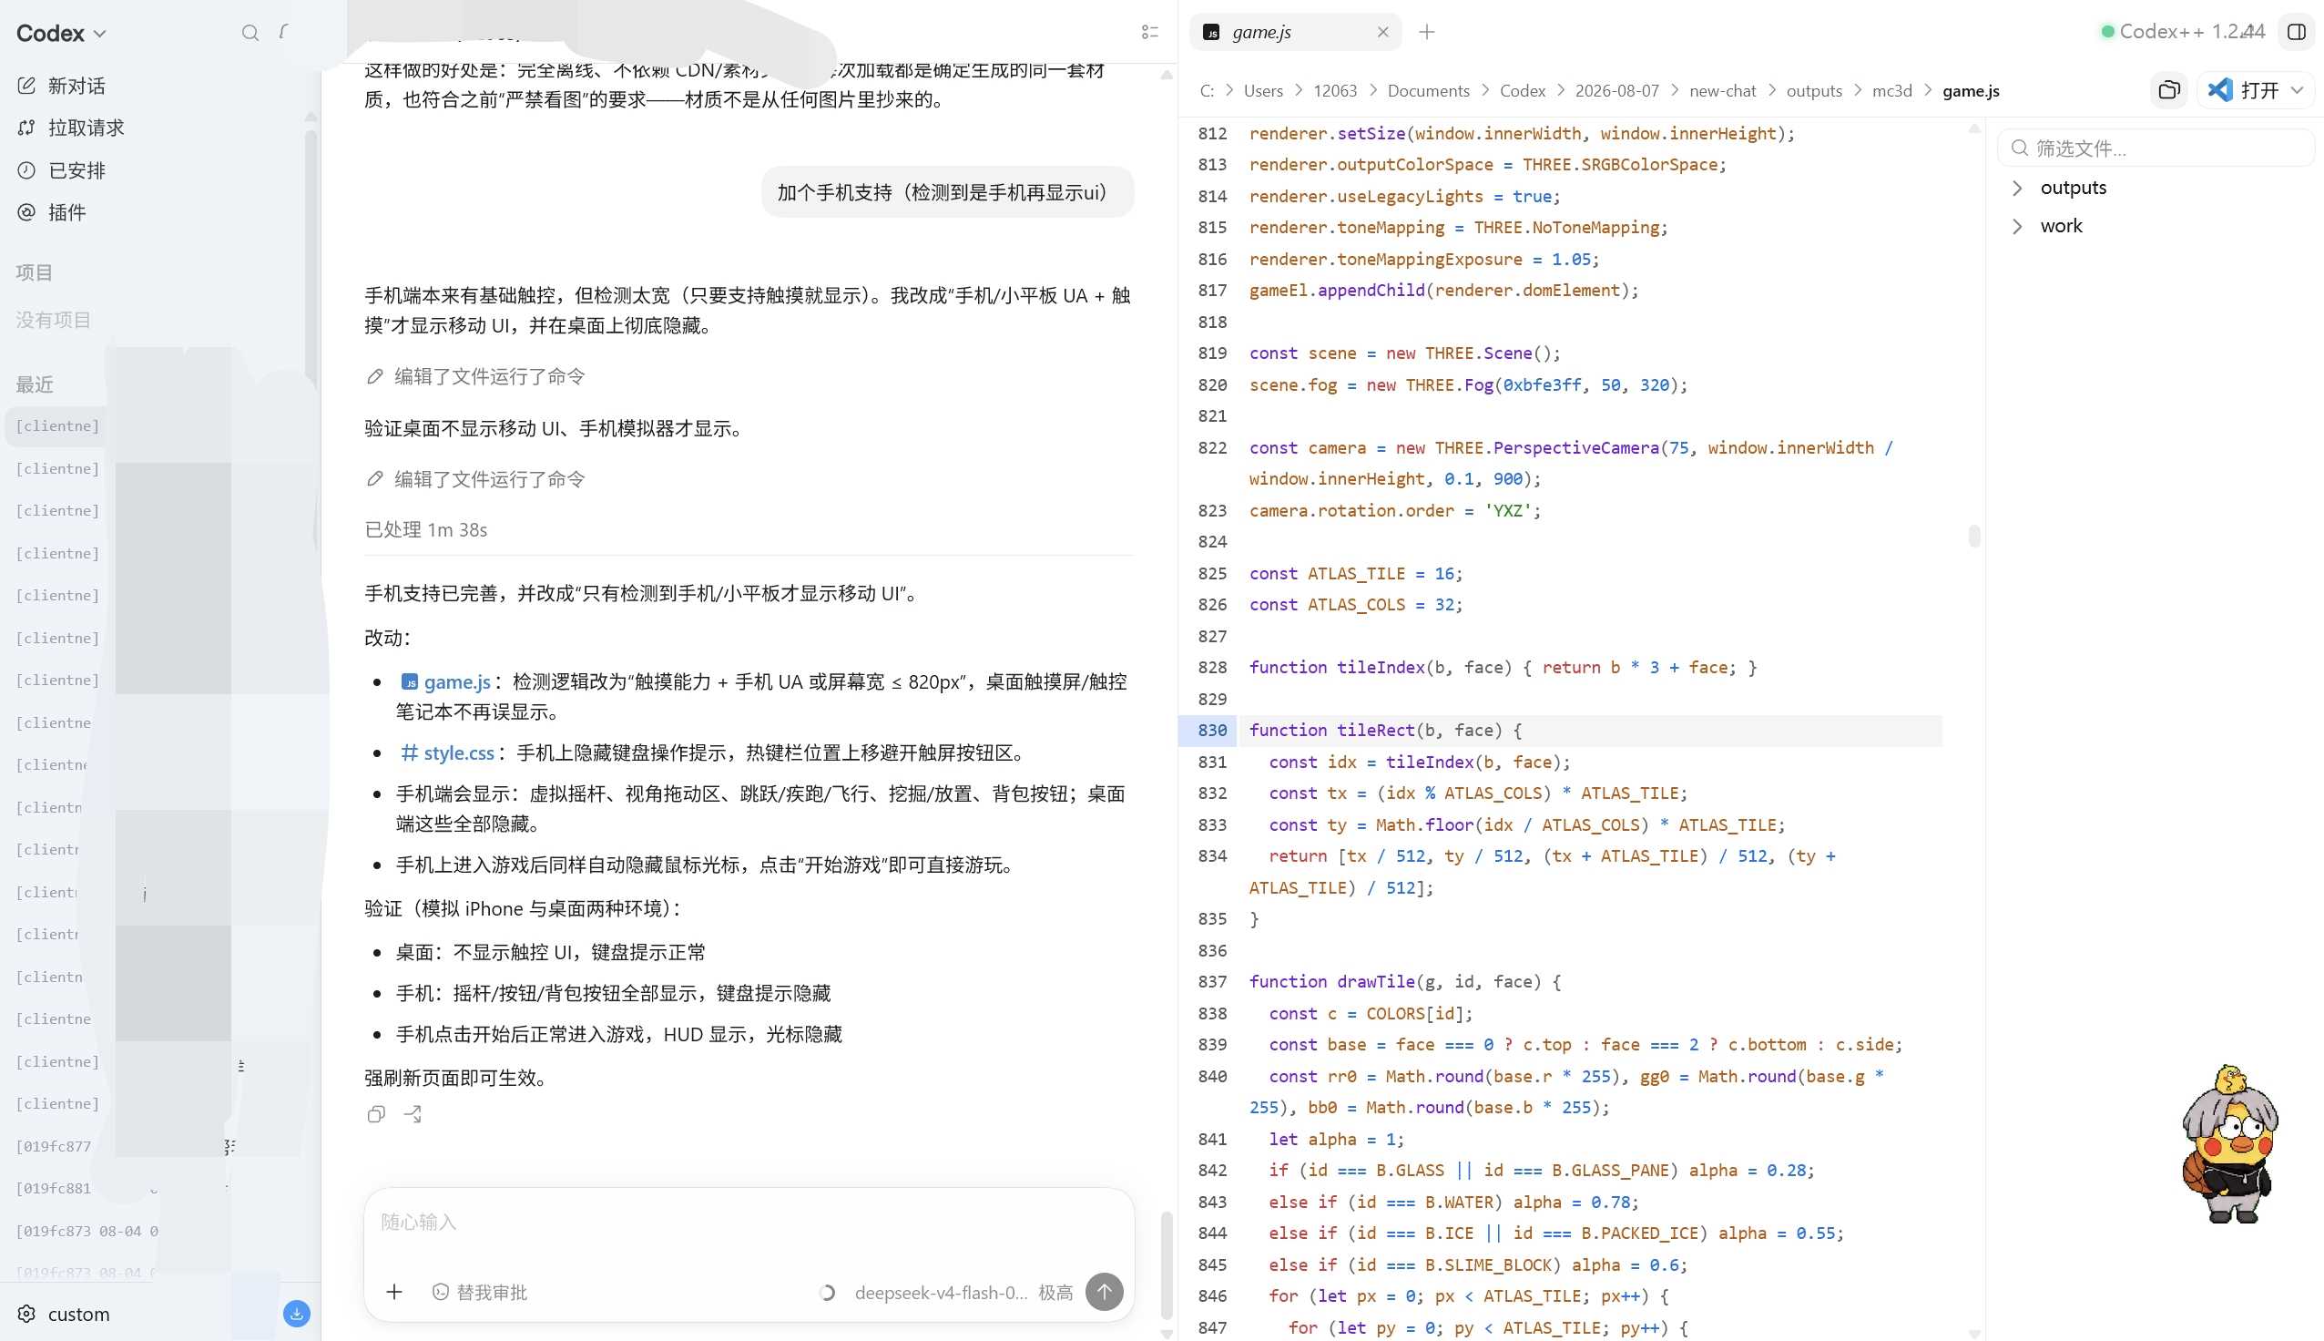The height and width of the screenshot is (1341, 2324).
Task: Expand the Codex app title dropdown
Action: (61, 33)
